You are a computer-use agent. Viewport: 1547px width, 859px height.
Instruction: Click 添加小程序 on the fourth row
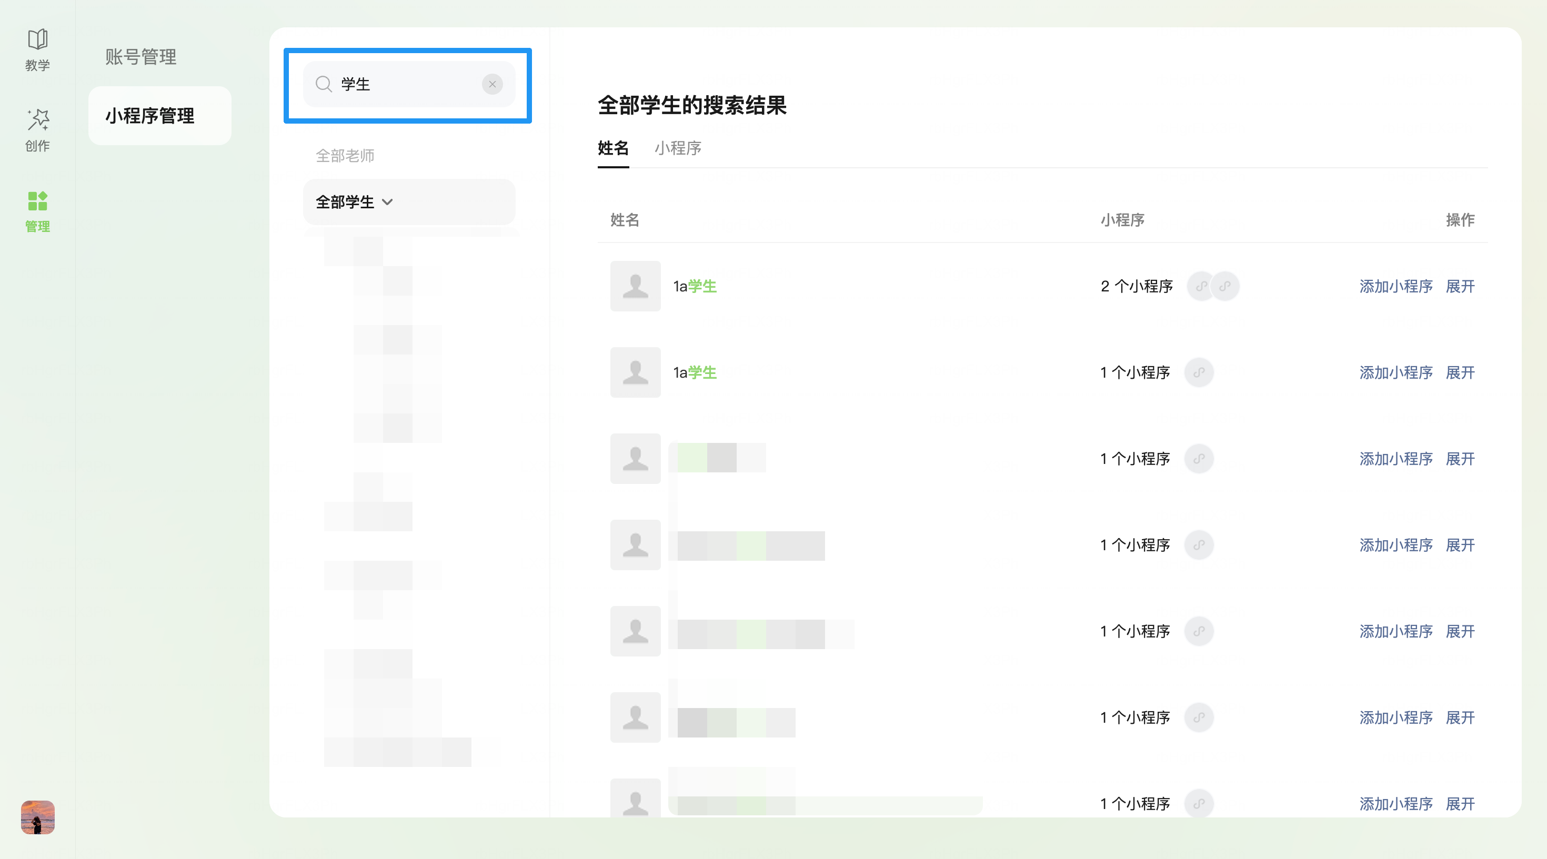[x=1395, y=545]
